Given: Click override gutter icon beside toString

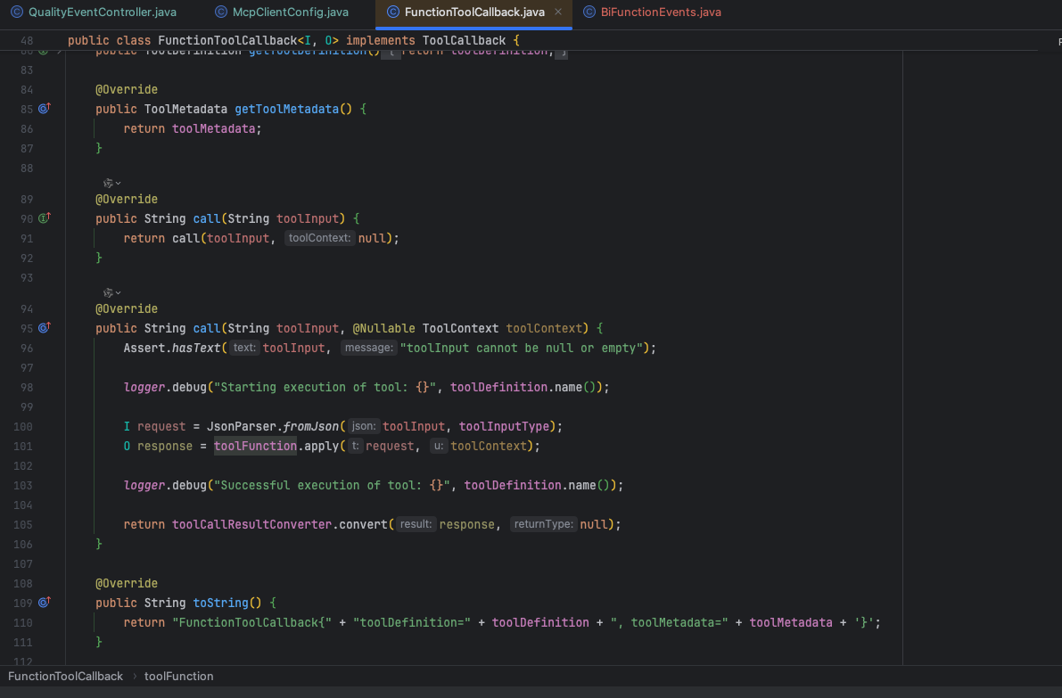Looking at the screenshot, I should tap(44, 603).
